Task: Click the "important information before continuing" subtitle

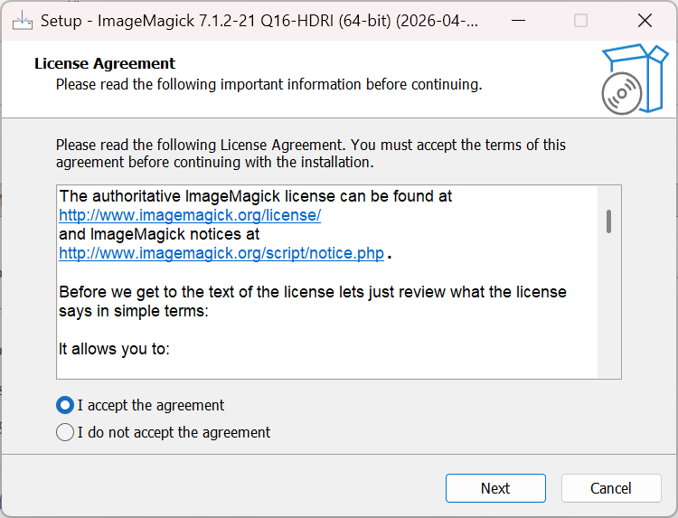Action: [x=268, y=85]
